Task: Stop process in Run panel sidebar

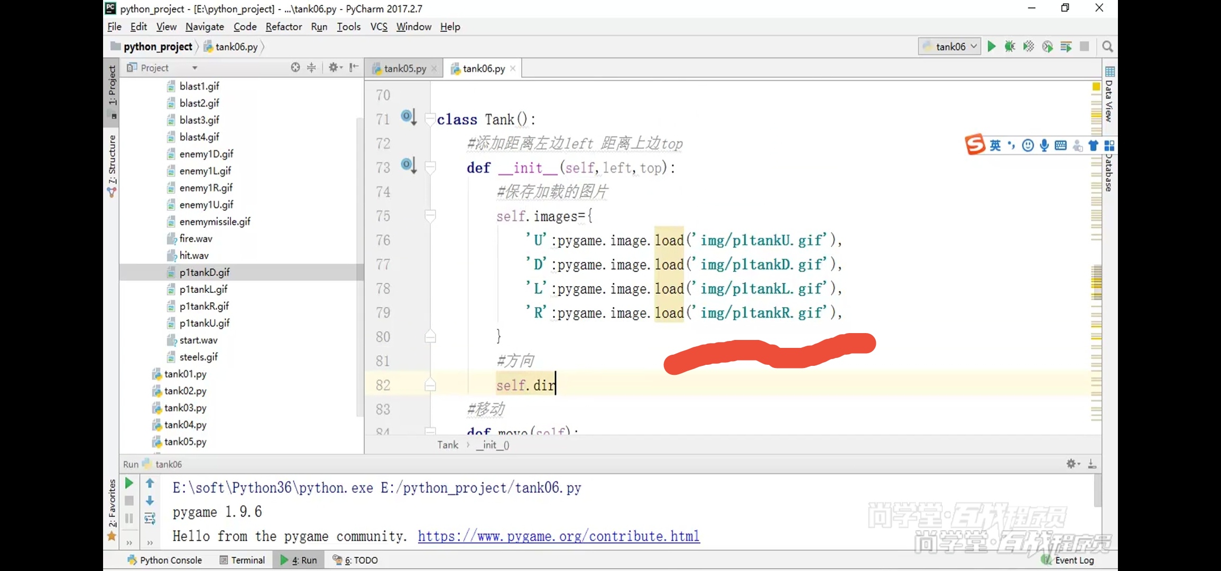Action: click(x=129, y=501)
